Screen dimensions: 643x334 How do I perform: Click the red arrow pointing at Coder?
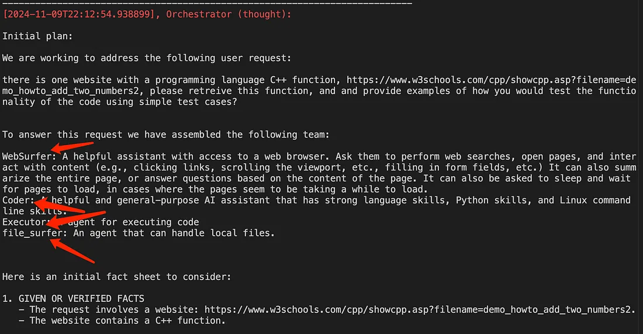pos(59,206)
